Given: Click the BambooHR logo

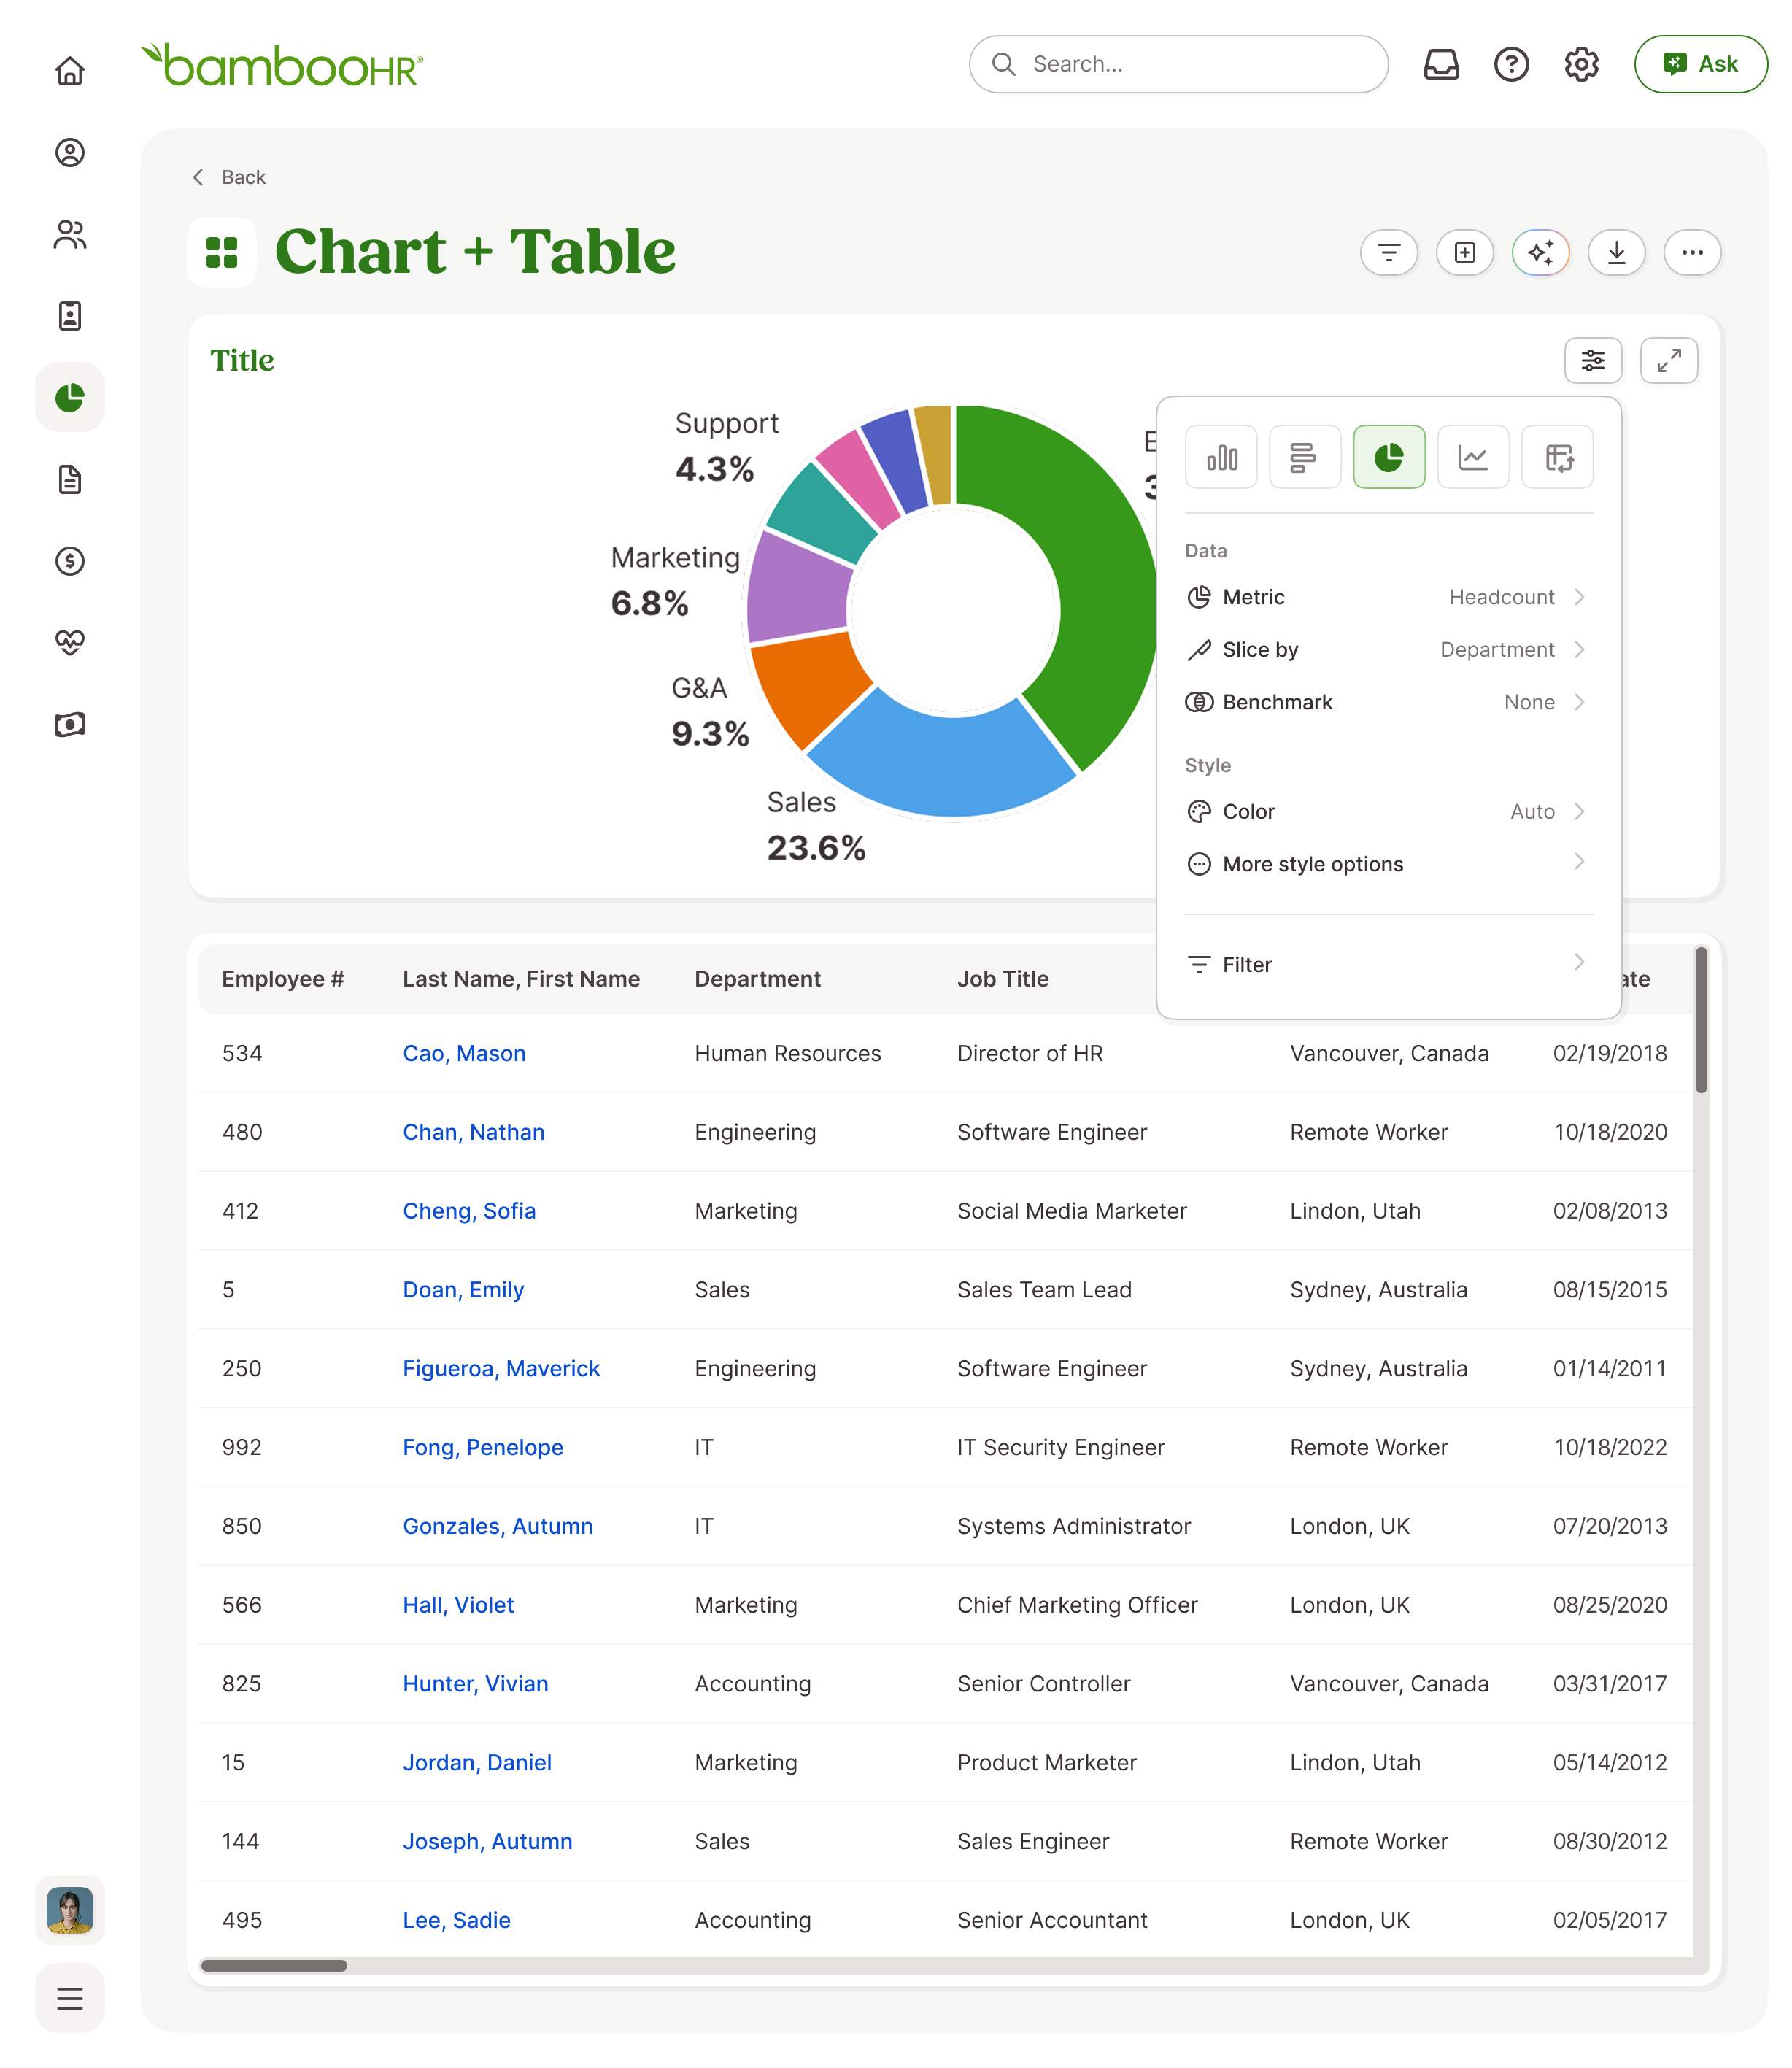Looking at the screenshot, I should 282,65.
